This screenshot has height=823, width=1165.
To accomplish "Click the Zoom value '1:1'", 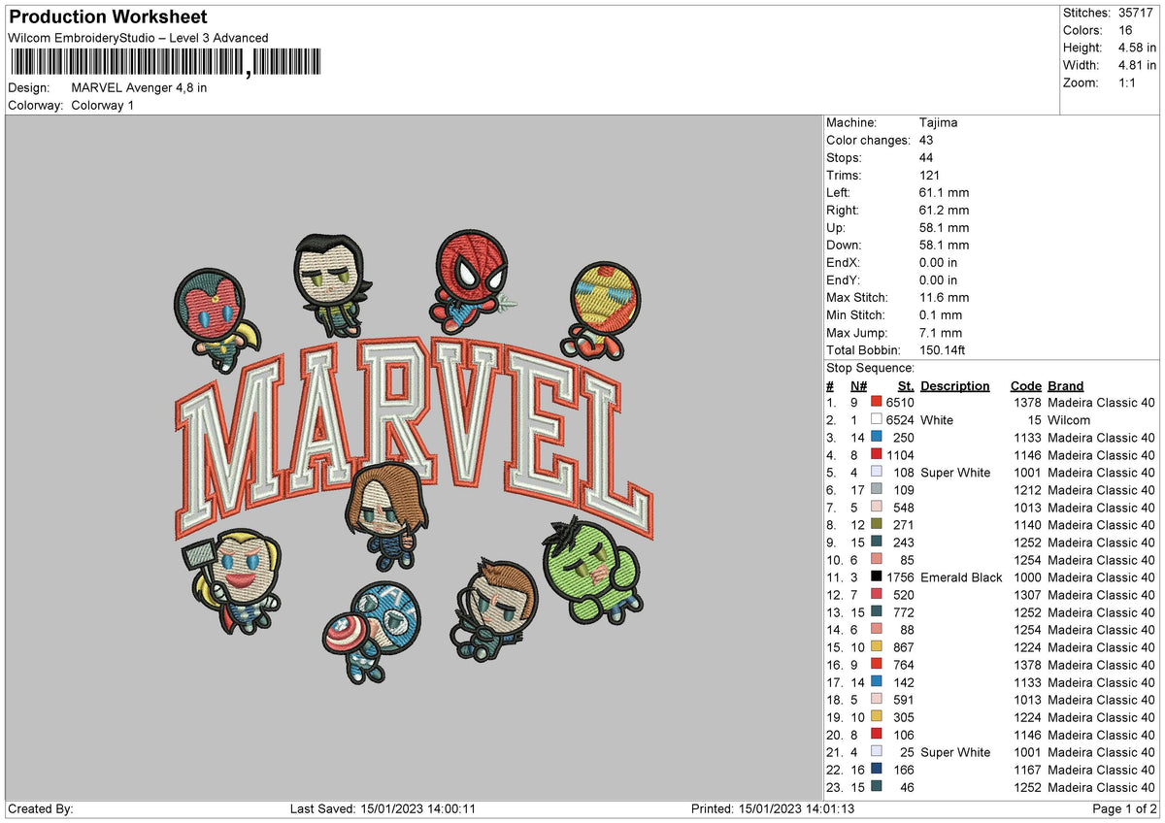I will (x=1128, y=82).
